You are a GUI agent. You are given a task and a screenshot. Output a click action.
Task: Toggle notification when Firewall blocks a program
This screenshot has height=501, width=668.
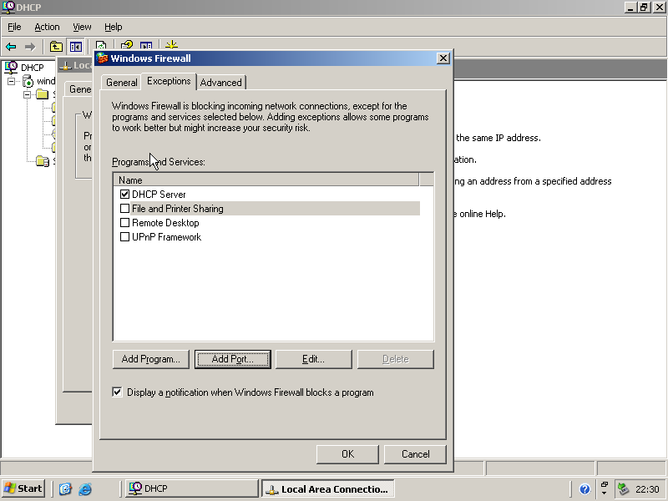118,392
